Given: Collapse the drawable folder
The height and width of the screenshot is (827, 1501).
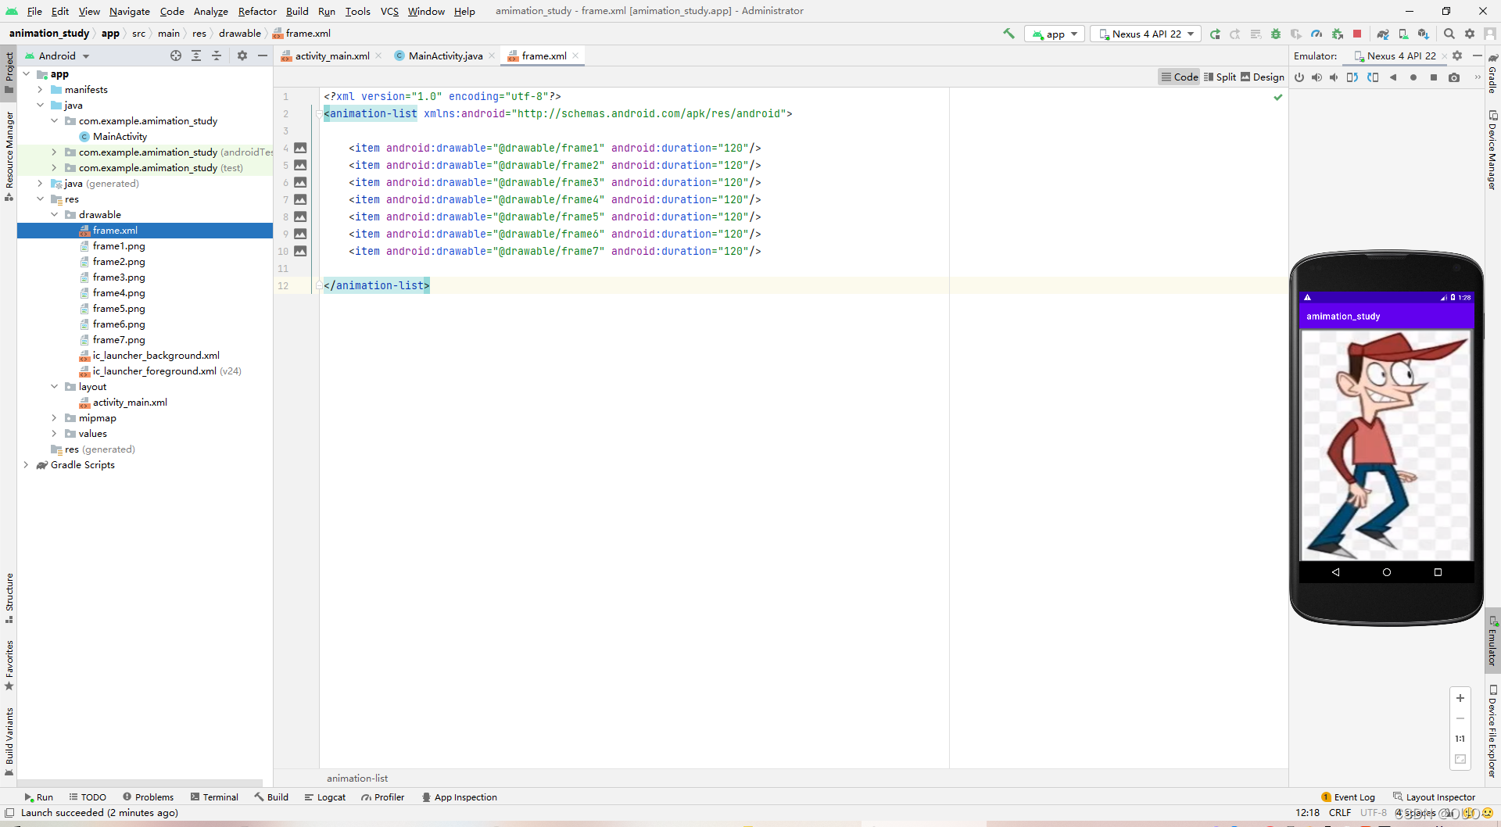Looking at the screenshot, I should (x=54, y=215).
